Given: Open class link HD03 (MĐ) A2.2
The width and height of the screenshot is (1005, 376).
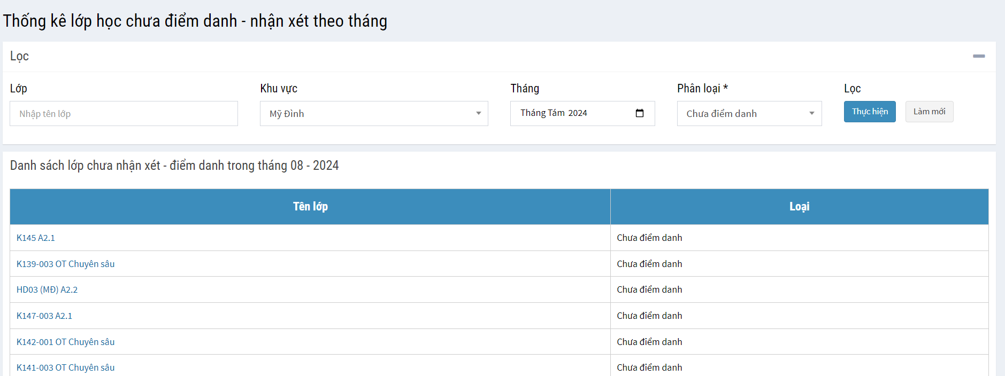Looking at the screenshot, I should (x=47, y=290).
